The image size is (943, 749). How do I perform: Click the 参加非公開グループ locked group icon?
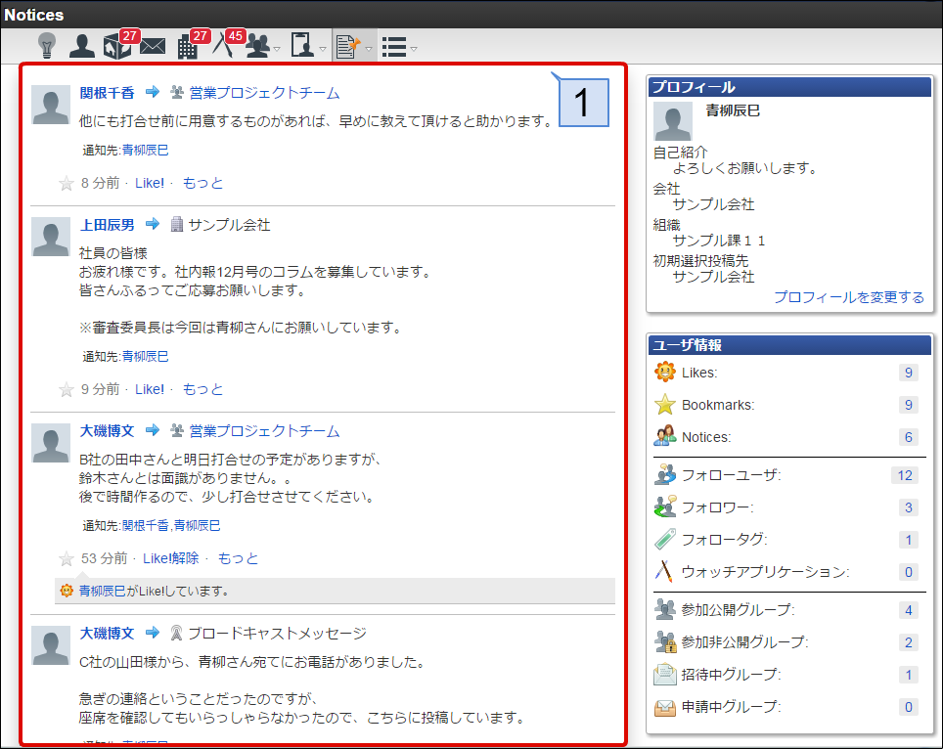[665, 642]
